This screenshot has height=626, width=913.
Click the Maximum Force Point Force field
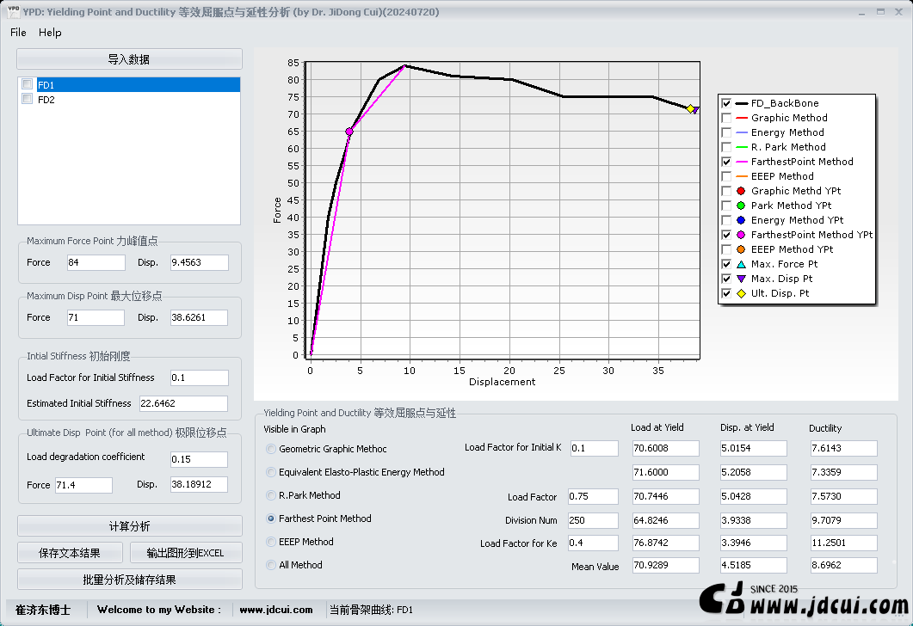click(x=96, y=262)
